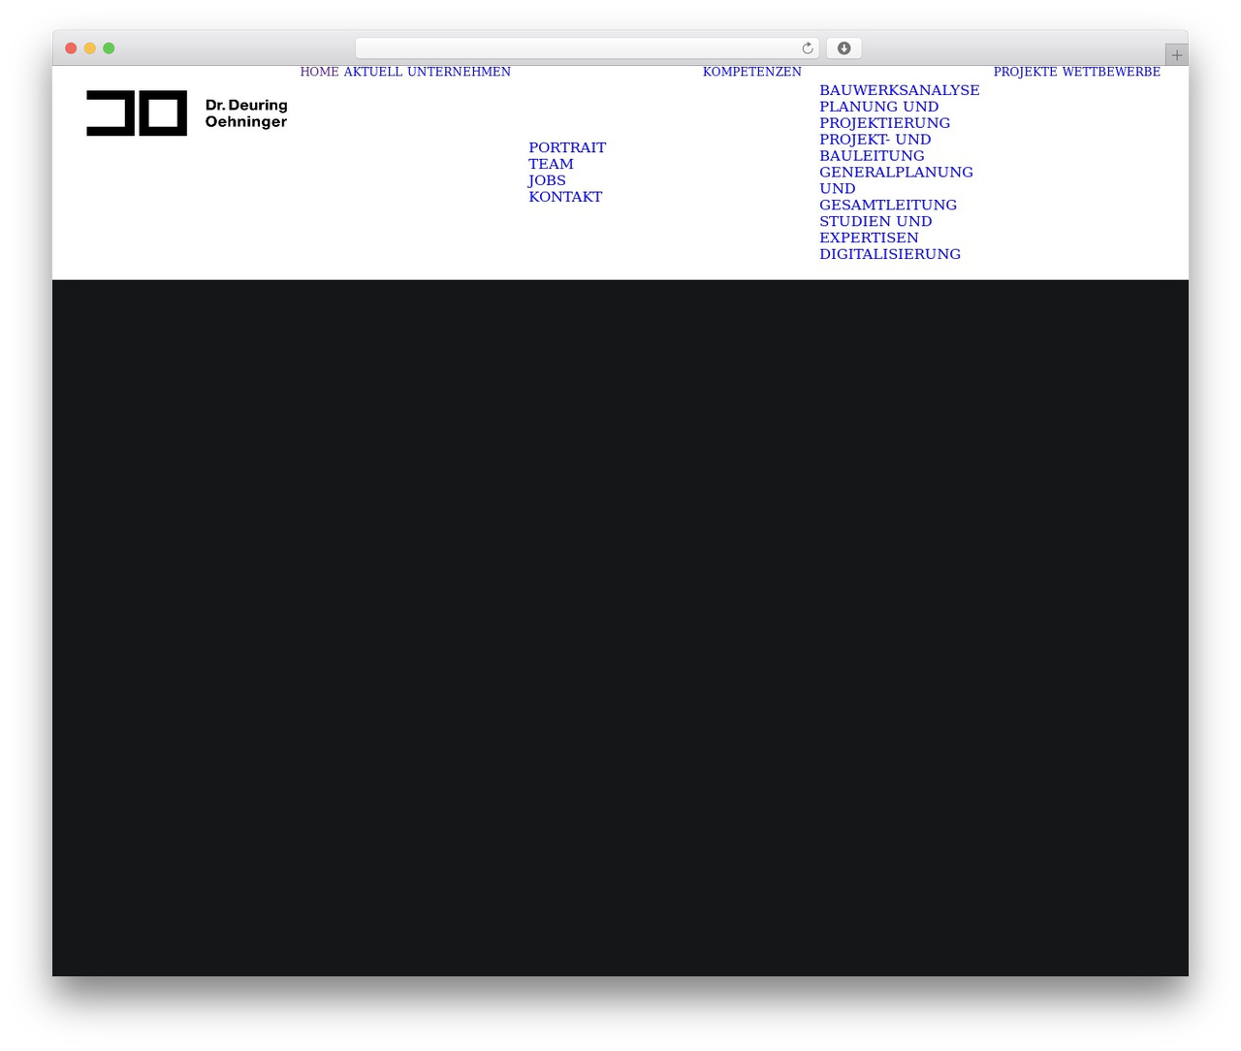Image resolution: width=1241 pixels, height=1051 pixels.
Task: Open the JOBS link
Action: coord(547,180)
